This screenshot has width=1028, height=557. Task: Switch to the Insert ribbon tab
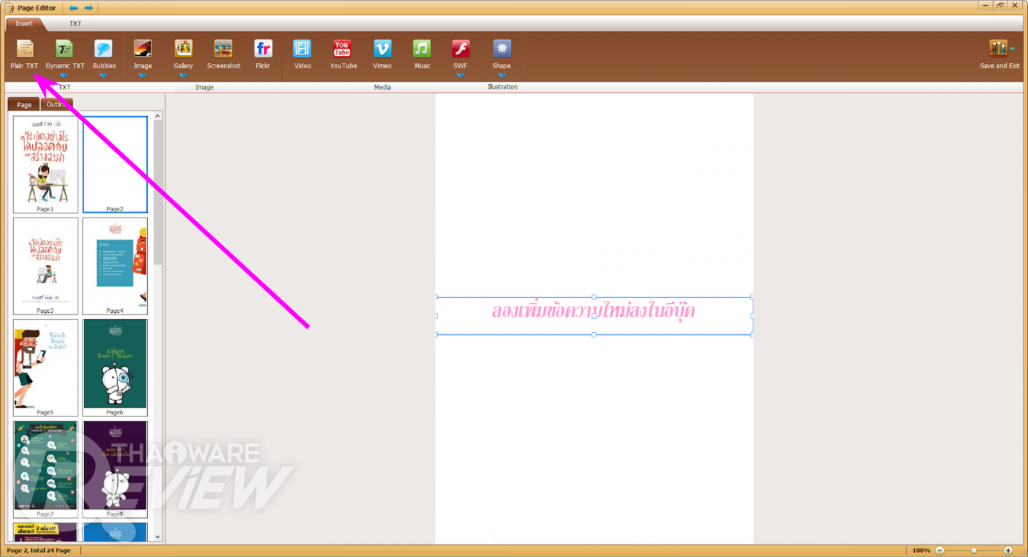coord(24,24)
